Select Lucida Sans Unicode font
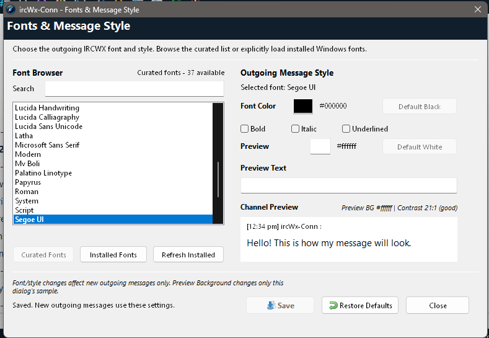The width and height of the screenshot is (489, 338). (x=113, y=127)
